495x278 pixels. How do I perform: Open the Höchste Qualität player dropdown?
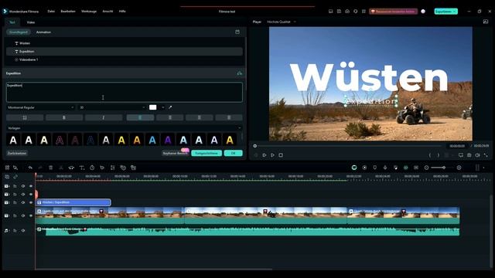click(x=282, y=22)
